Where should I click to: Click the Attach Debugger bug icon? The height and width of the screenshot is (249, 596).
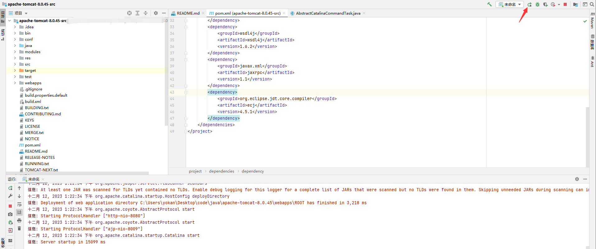10,222
